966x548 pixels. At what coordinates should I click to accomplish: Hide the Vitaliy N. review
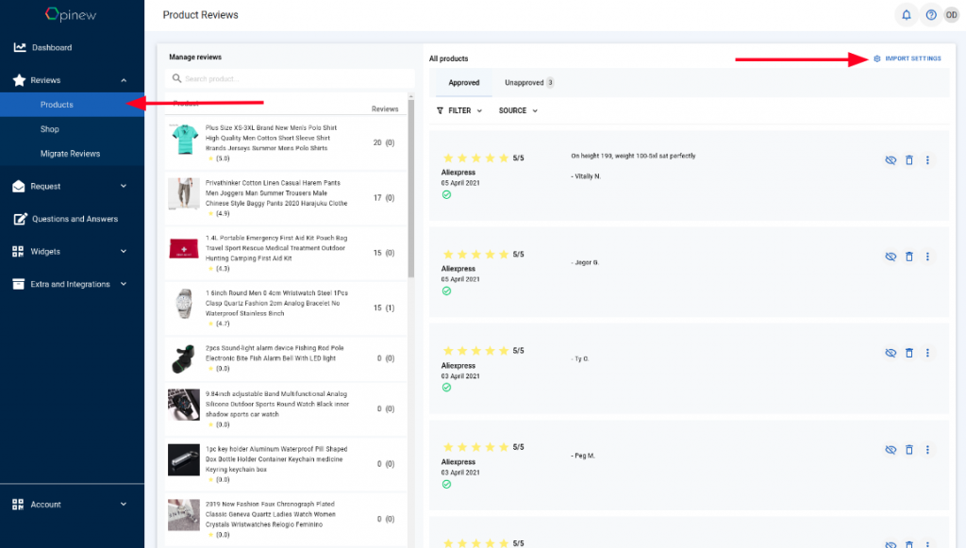click(891, 160)
